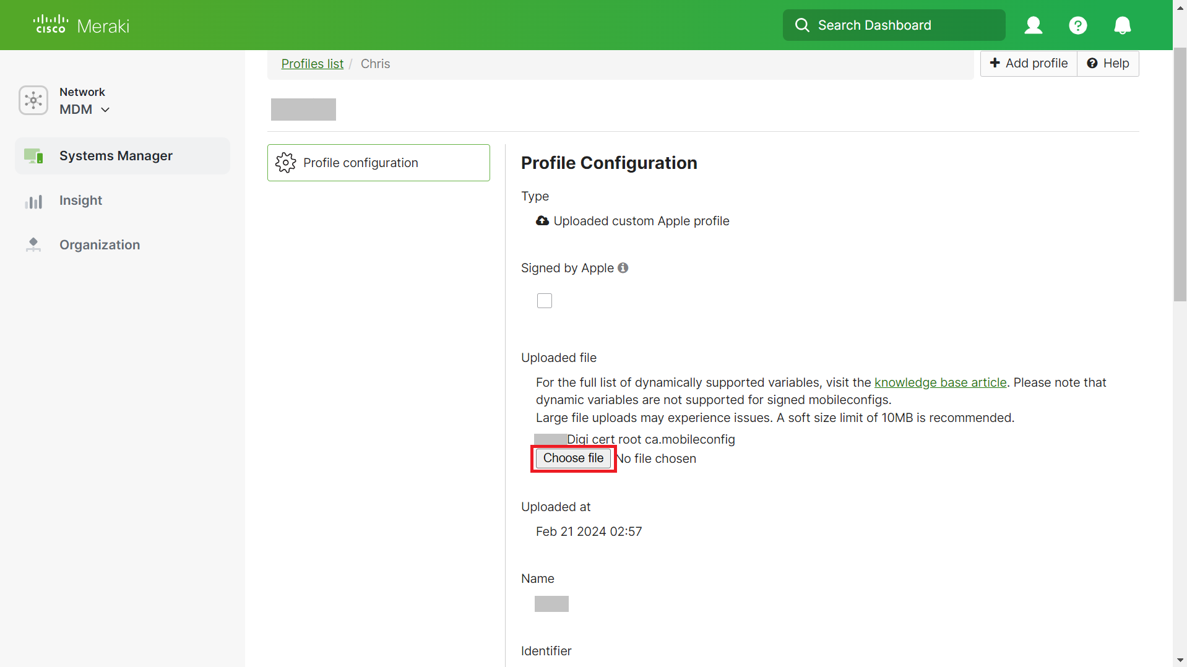
Task: Click the cloud upload icon beside Uploaded custom Apple profile
Action: pyautogui.click(x=542, y=221)
